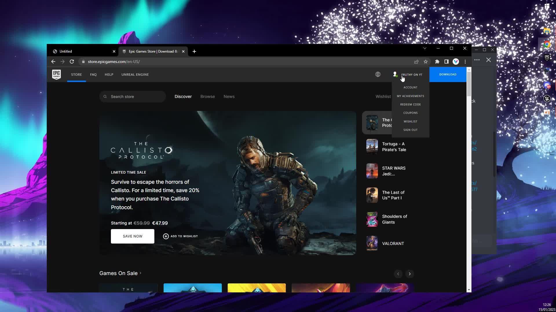Choose Sign Out in account dropdown

pos(410,130)
